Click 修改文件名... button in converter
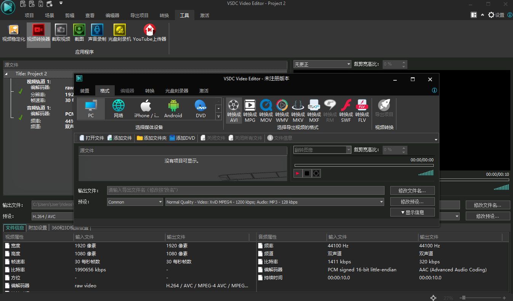 (412, 190)
